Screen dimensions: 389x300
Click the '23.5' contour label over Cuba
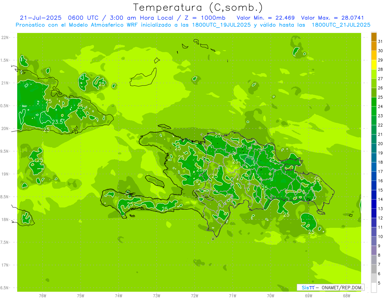pos(57,122)
